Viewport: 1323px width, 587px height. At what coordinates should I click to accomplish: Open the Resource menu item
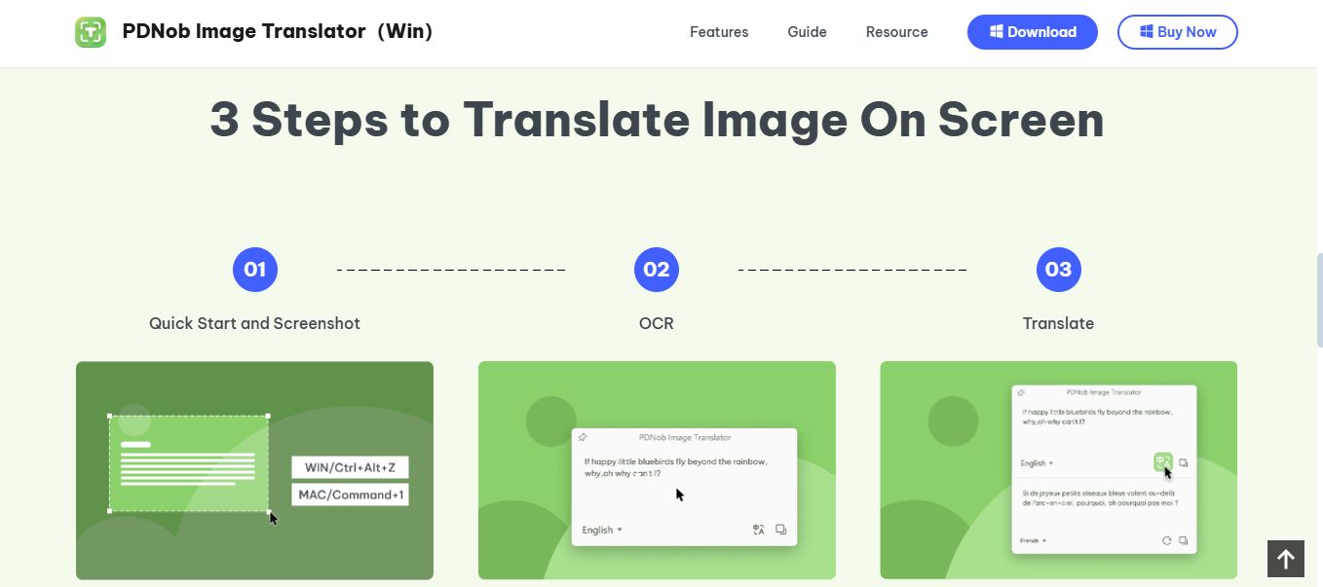[896, 32]
